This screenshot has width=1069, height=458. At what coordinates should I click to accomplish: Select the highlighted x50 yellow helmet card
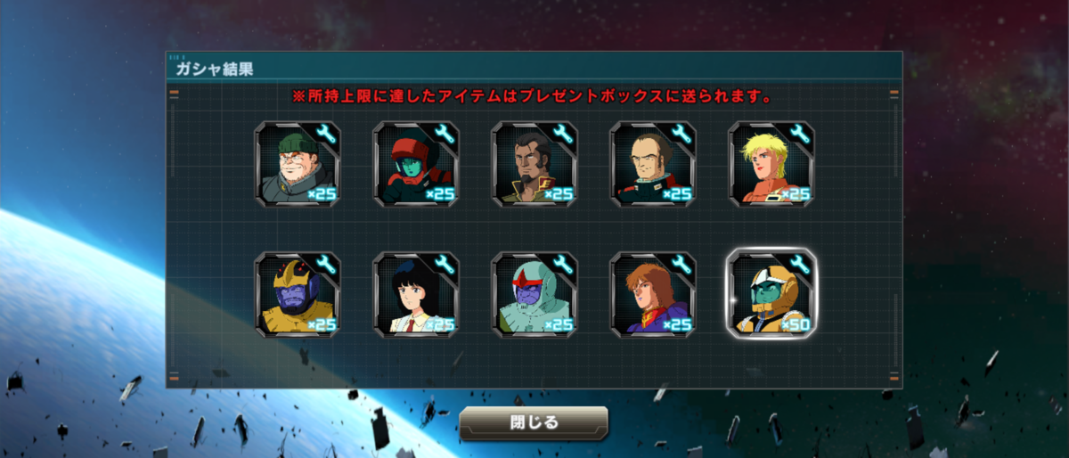pos(771,295)
